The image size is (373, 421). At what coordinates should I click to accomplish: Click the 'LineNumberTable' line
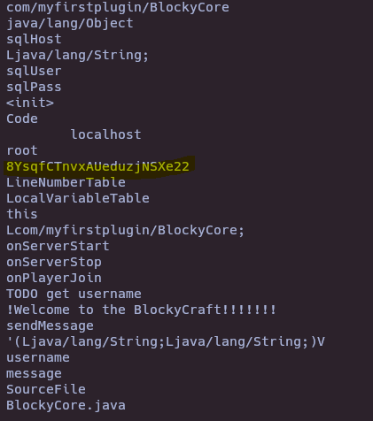[66, 182]
